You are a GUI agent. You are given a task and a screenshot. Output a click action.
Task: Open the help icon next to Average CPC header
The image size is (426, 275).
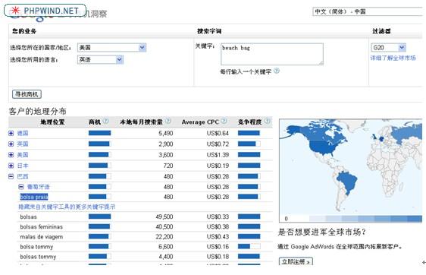pos(224,121)
